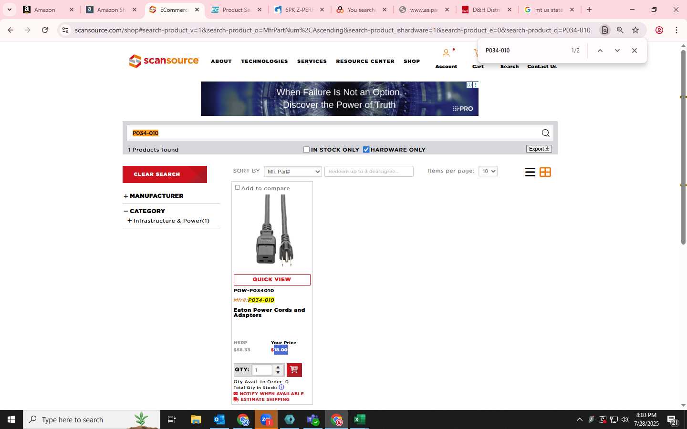Open the Items per page dropdown

click(x=488, y=171)
